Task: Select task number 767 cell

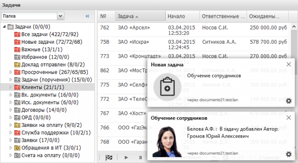Action: tap(105, 113)
